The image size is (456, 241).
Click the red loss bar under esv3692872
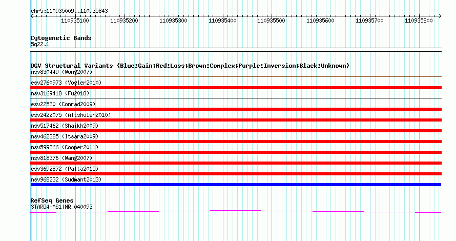(236, 174)
